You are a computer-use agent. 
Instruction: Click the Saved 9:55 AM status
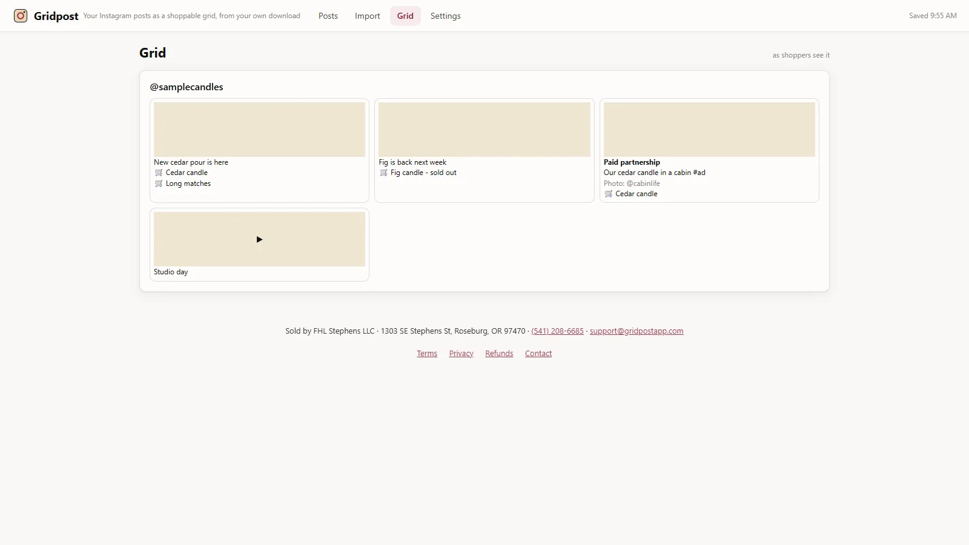933,16
